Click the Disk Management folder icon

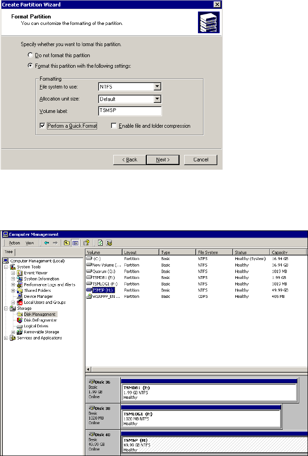[x=19, y=314]
